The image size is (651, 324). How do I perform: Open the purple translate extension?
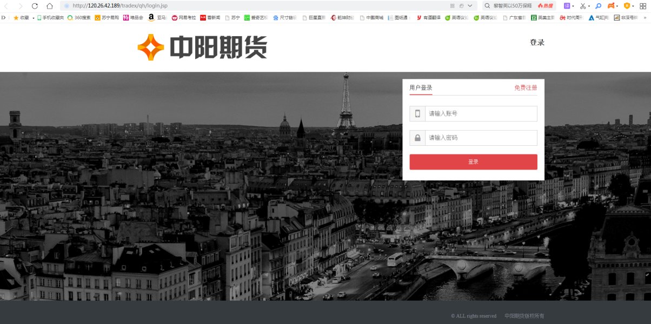[567, 5]
